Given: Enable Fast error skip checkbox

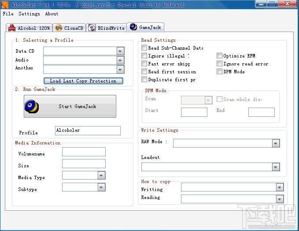Looking at the screenshot, I should [x=144, y=64].
